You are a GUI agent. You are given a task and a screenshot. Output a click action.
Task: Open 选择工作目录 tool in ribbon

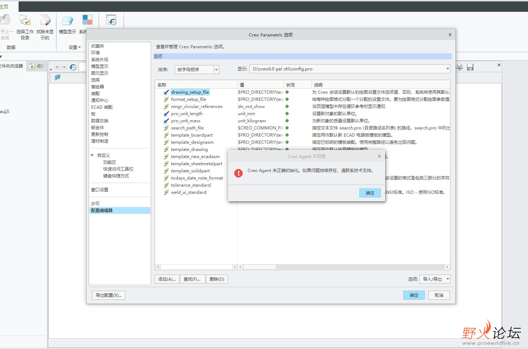(25, 27)
